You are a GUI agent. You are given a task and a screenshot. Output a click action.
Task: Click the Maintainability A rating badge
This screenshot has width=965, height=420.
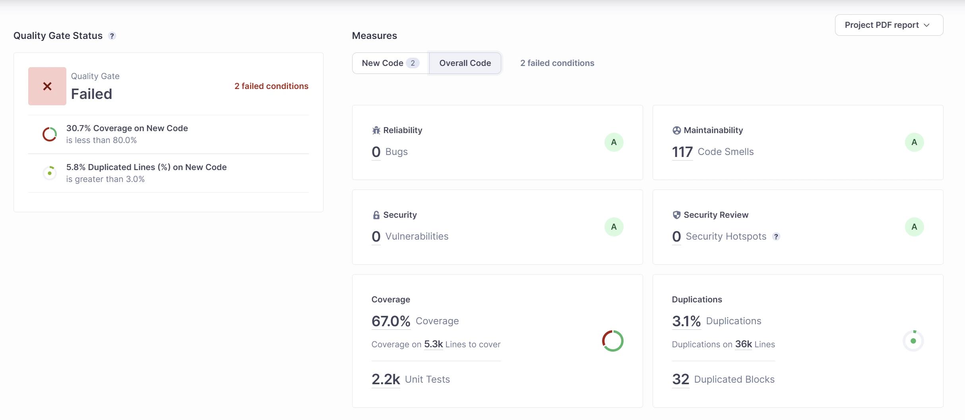coord(914,142)
